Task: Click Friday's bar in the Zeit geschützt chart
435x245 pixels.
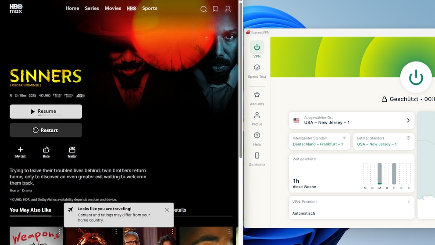Action: tap(394, 174)
